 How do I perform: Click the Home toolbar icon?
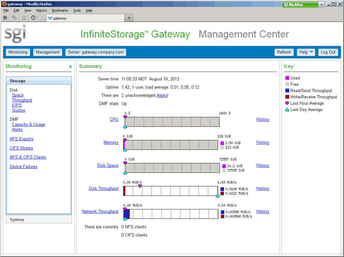[x=5, y=18]
